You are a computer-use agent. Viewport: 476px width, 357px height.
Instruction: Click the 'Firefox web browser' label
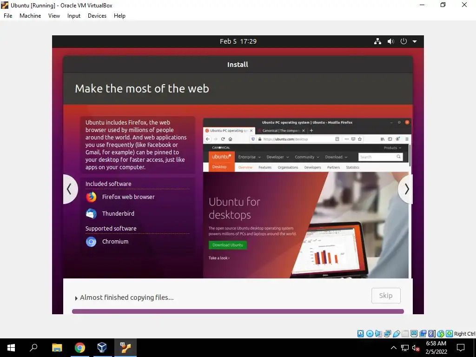coord(128,197)
